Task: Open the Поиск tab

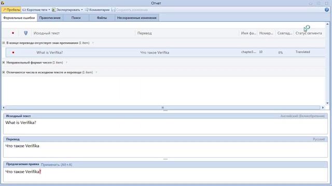Action: (x=76, y=18)
